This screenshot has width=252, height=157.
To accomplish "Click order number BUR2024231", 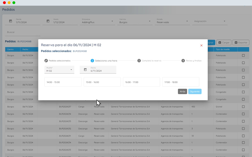I will click(x=65, y=136).
